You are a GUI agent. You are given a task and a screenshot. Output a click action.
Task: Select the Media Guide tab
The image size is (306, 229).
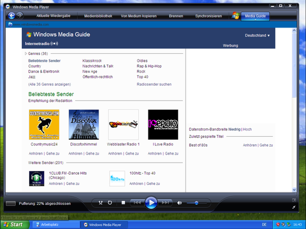pos(255,16)
